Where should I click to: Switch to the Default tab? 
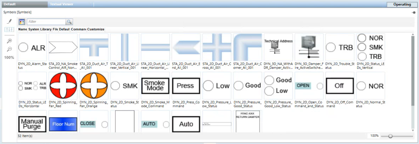click(x=10, y=5)
